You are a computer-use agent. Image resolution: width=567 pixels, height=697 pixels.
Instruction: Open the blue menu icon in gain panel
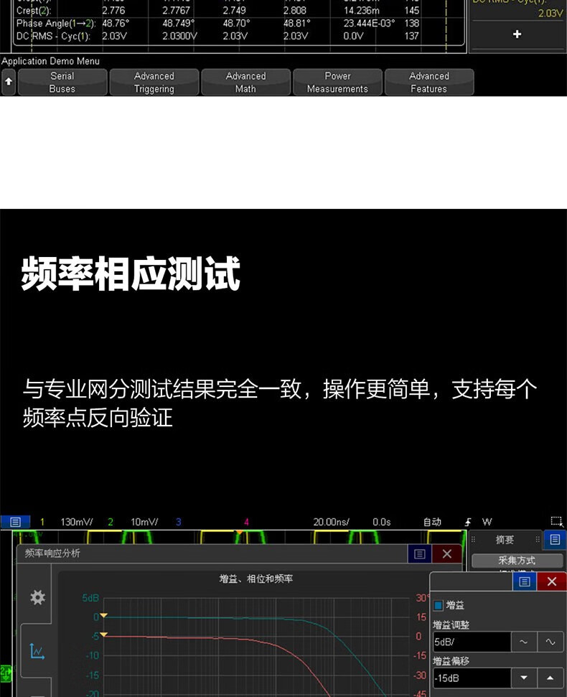[525, 582]
